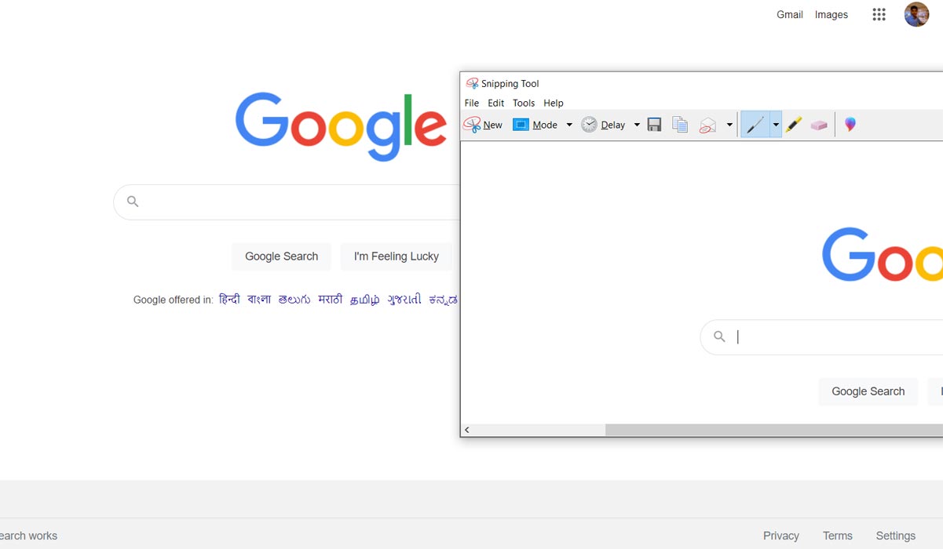
Task: Switch Google to Gujarati language link
Action: pos(404,299)
